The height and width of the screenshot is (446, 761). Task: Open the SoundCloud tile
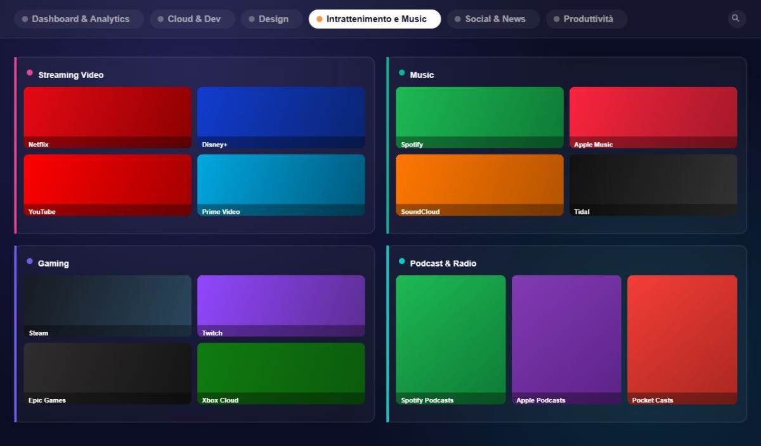[479, 185]
